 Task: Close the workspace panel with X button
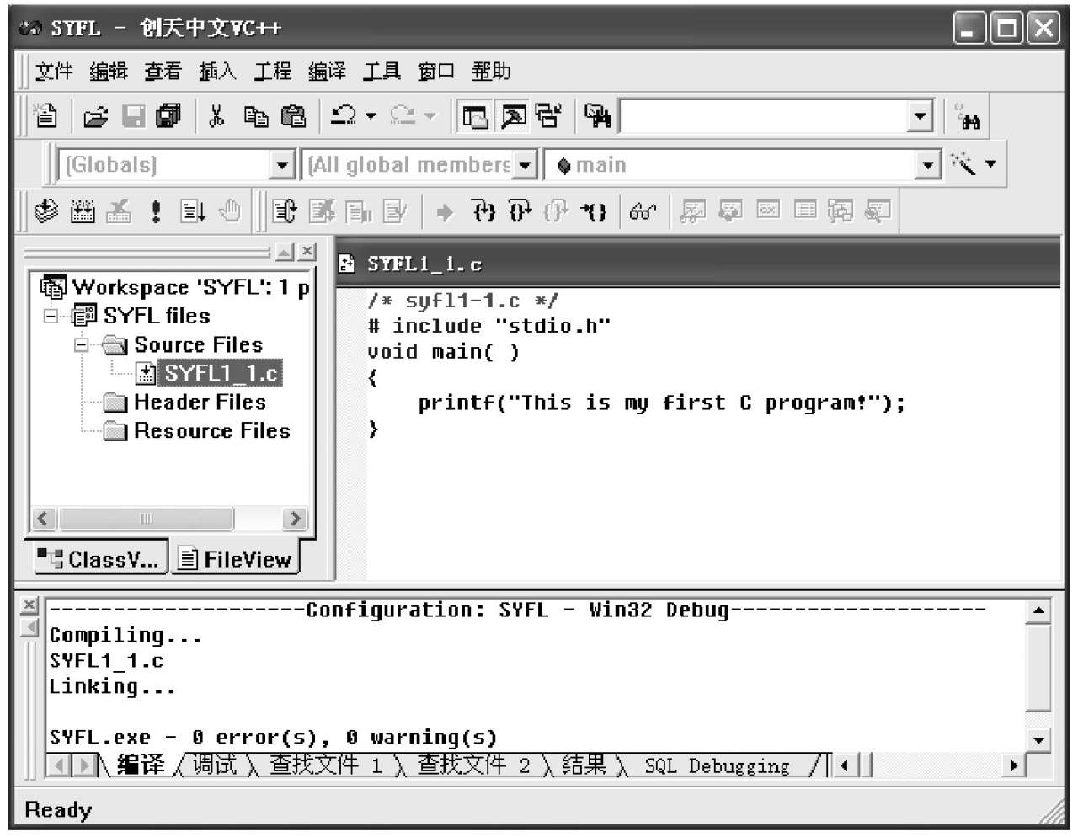tap(307, 251)
